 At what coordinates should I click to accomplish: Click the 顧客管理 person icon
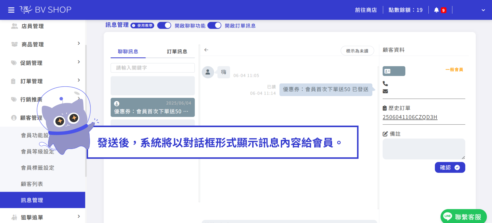[14, 118]
